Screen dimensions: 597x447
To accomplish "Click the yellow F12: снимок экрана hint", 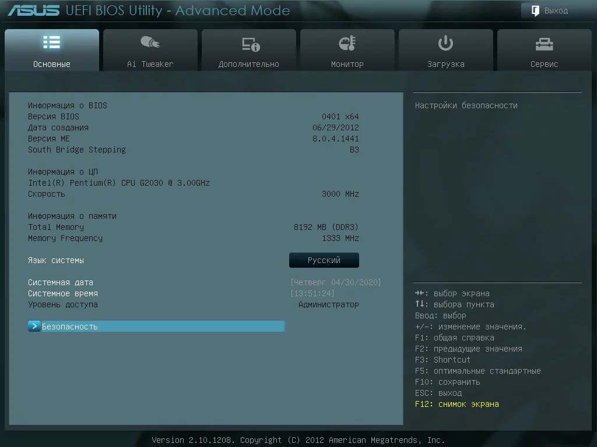I will tap(457, 404).
